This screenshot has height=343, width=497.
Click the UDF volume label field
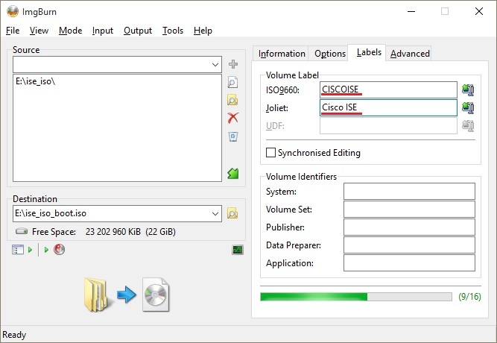tap(388, 126)
